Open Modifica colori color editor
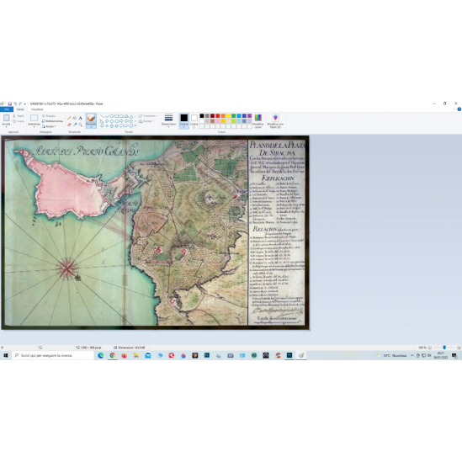The width and height of the screenshot is (462, 462). click(x=258, y=121)
